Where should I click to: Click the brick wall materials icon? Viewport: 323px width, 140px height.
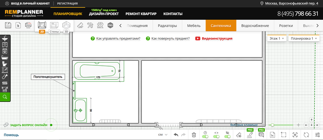click(100, 26)
